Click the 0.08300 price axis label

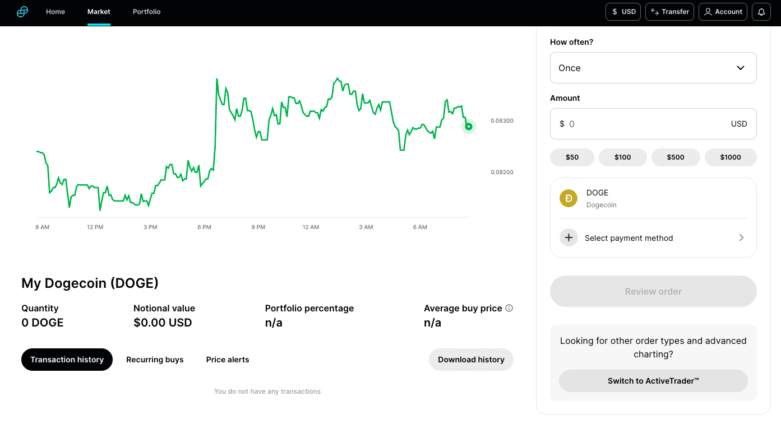[x=502, y=120]
